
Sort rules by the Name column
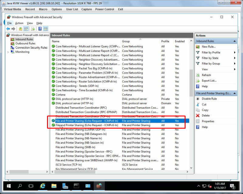pos(86,41)
